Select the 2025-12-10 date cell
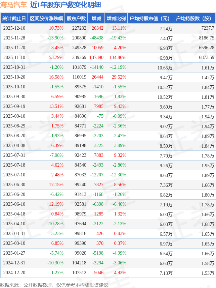This screenshot has height=288, width=216. [14, 28]
